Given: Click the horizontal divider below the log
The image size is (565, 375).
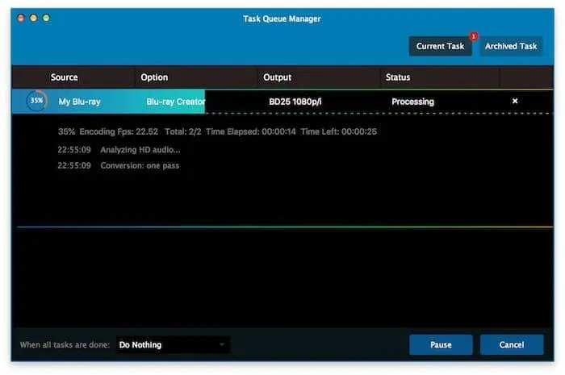Looking at the screenshot, I should pos(282,227).
